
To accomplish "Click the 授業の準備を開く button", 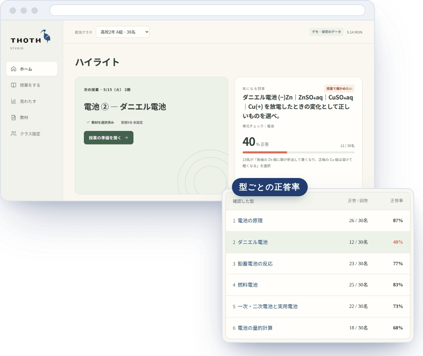I will click(108, 138).
